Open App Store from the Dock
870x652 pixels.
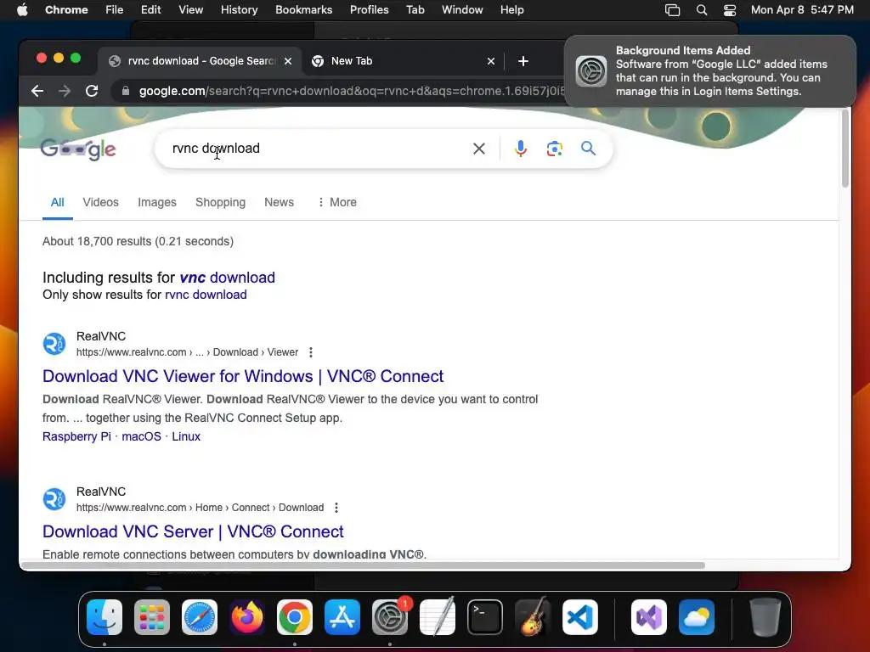342,617
